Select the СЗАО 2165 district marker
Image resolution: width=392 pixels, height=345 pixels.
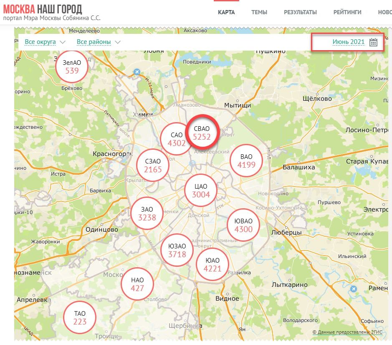click(x=153, y=165)
